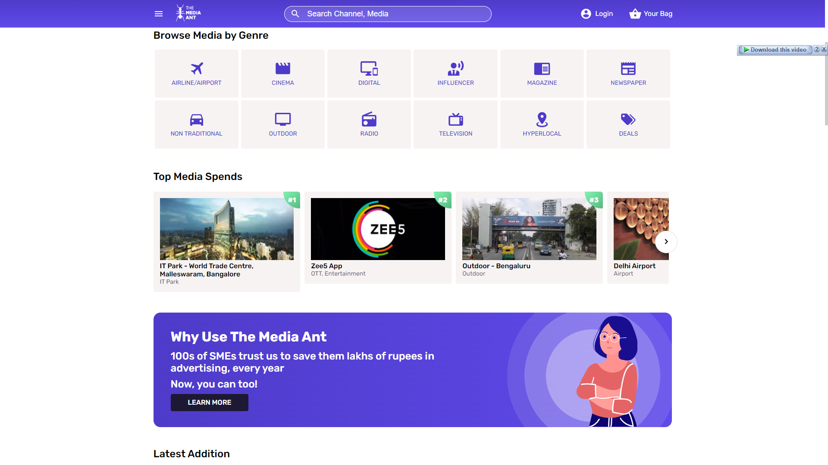The height and width of the screenshot is (465, 828).
Task: Select the Airline/Airport airplane icon
Action: [197, 68]
